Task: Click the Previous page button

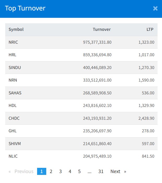Action: point(21,171)
